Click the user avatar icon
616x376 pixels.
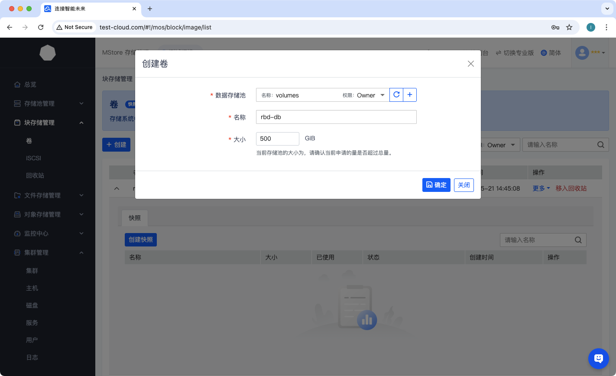[582, 53]
